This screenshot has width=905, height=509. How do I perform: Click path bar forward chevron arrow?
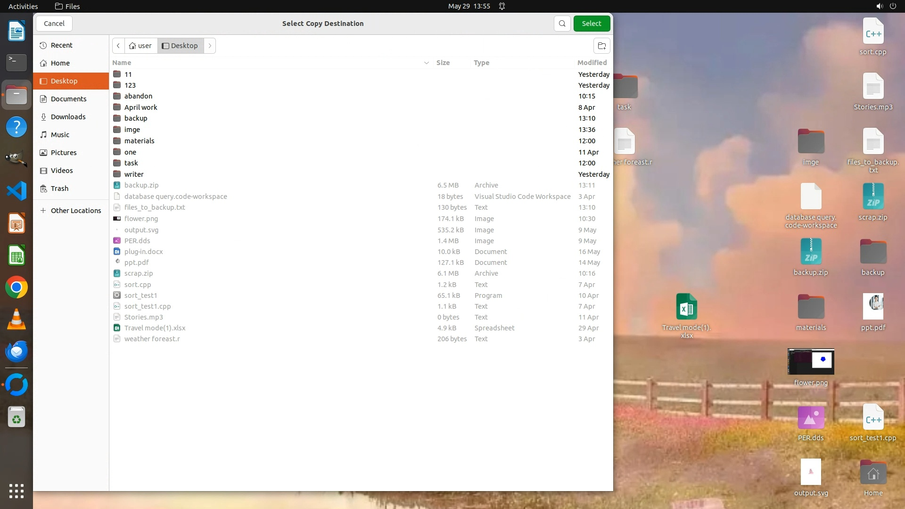[210, 46]
